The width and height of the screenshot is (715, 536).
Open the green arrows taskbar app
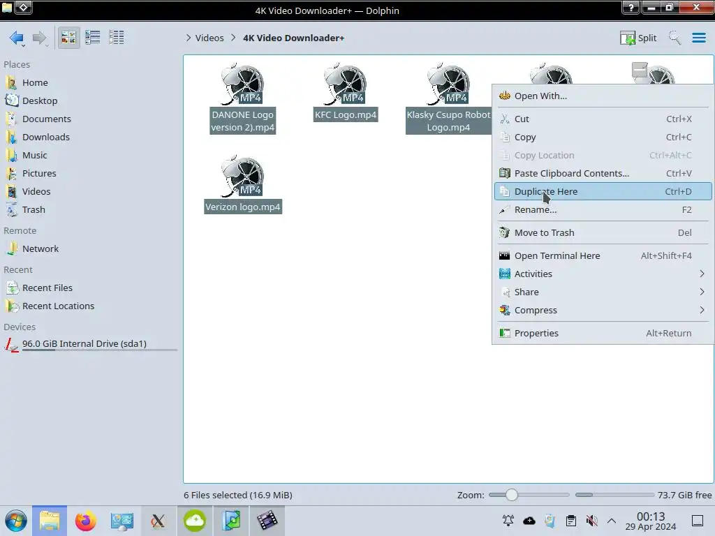(x=231, y=521)
